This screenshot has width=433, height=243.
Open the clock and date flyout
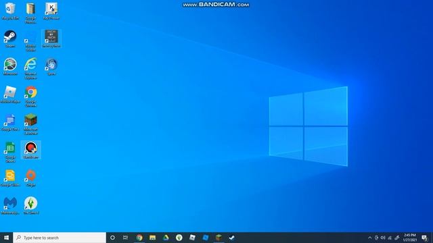click(410, 238)
